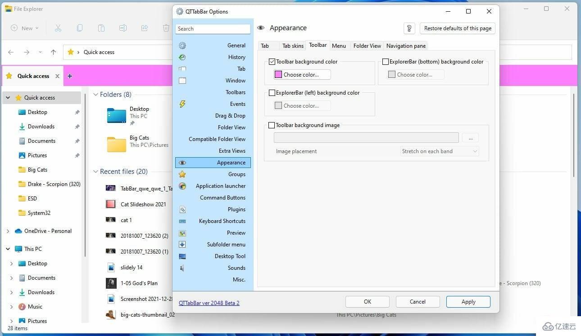Collapse the Recent files (20) group
Viewport: 581px width, 336px height.
coord(95,172)
